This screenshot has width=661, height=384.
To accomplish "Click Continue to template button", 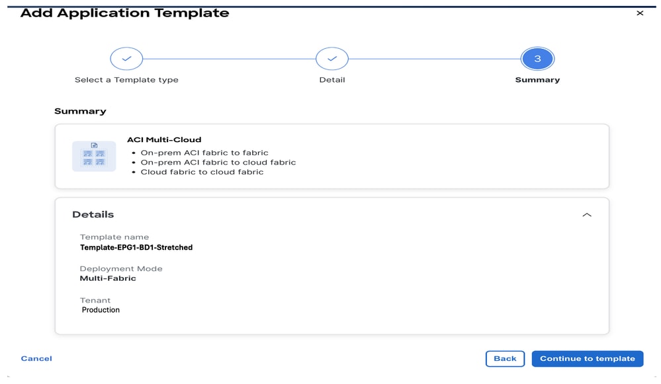I will click(588, 359).
